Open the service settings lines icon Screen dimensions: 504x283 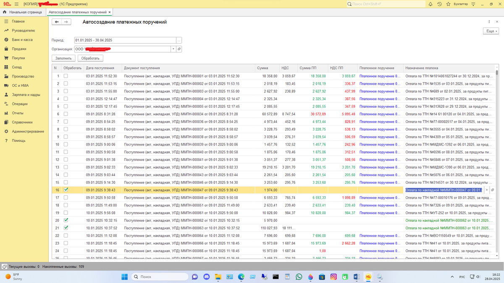coord(473,4)
